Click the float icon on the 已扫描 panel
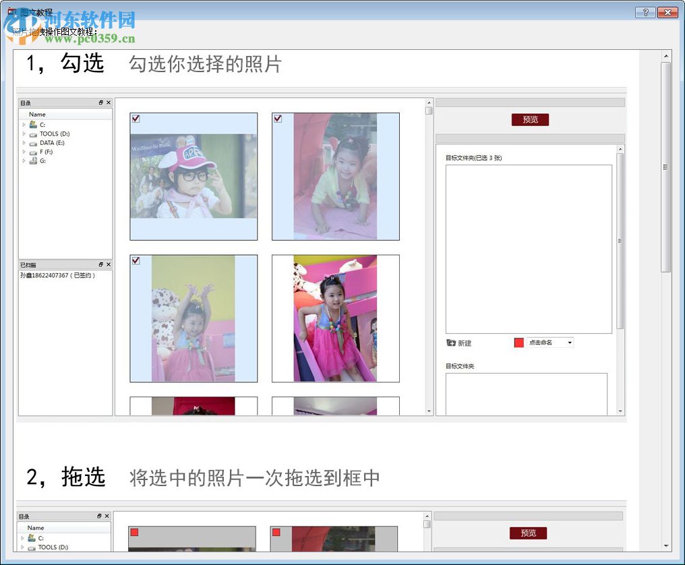 pyautogui.click(x=100, y=264)
